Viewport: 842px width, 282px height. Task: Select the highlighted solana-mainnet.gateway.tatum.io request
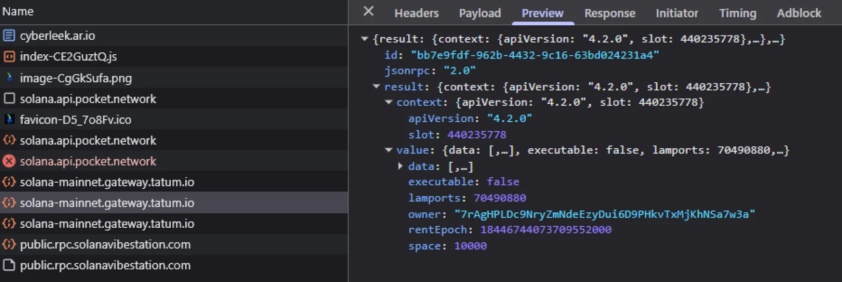click(x=174, y=202)
